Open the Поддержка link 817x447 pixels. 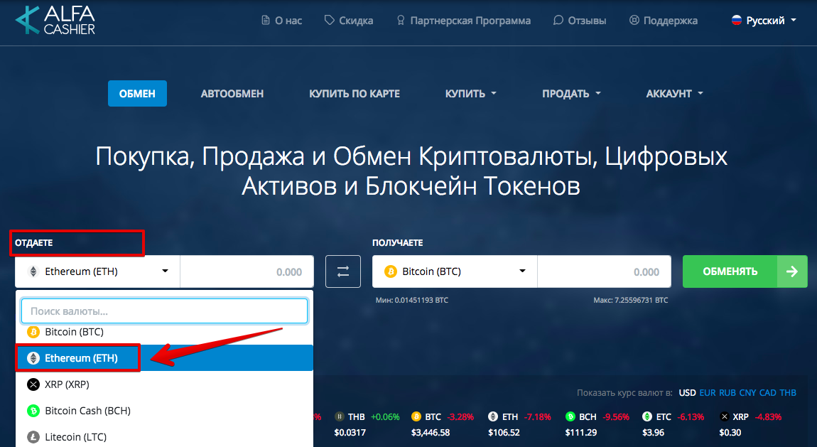click(664, 21)
